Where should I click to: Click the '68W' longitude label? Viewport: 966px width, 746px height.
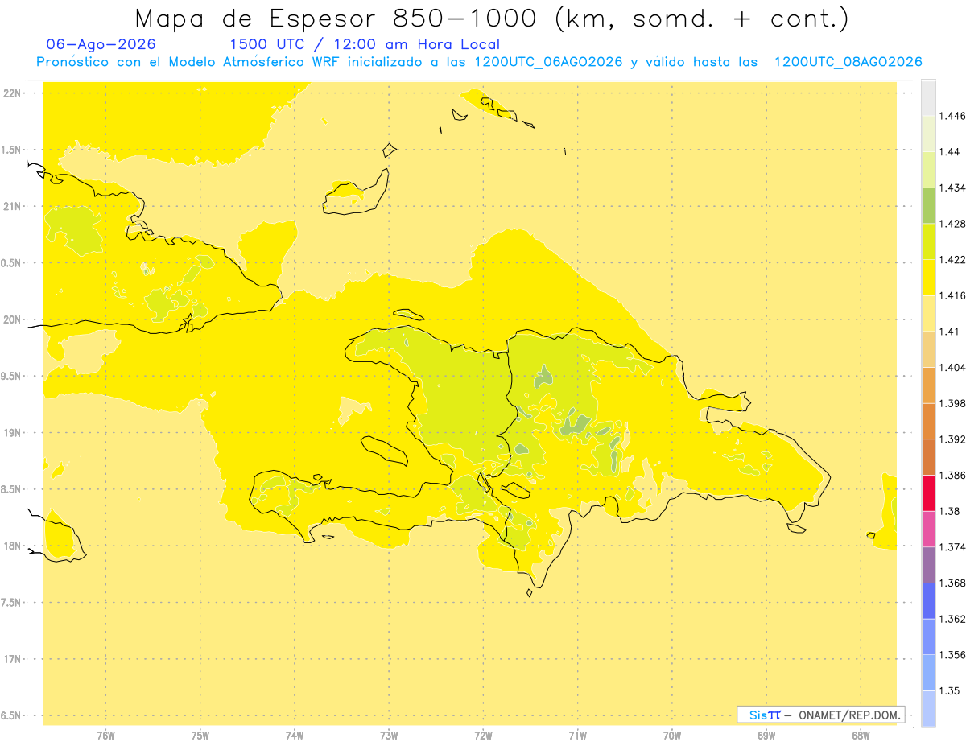pos(861,736)
